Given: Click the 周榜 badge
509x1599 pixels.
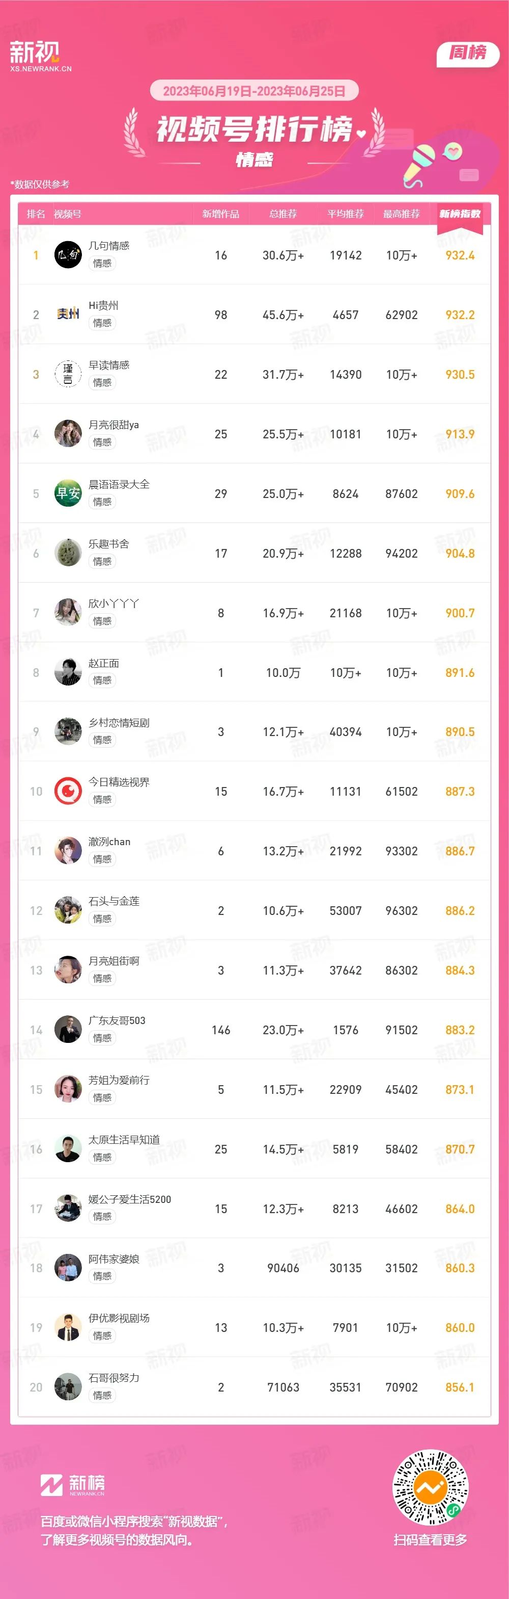Looking at the screenshot, I should (x=468, y=53).
